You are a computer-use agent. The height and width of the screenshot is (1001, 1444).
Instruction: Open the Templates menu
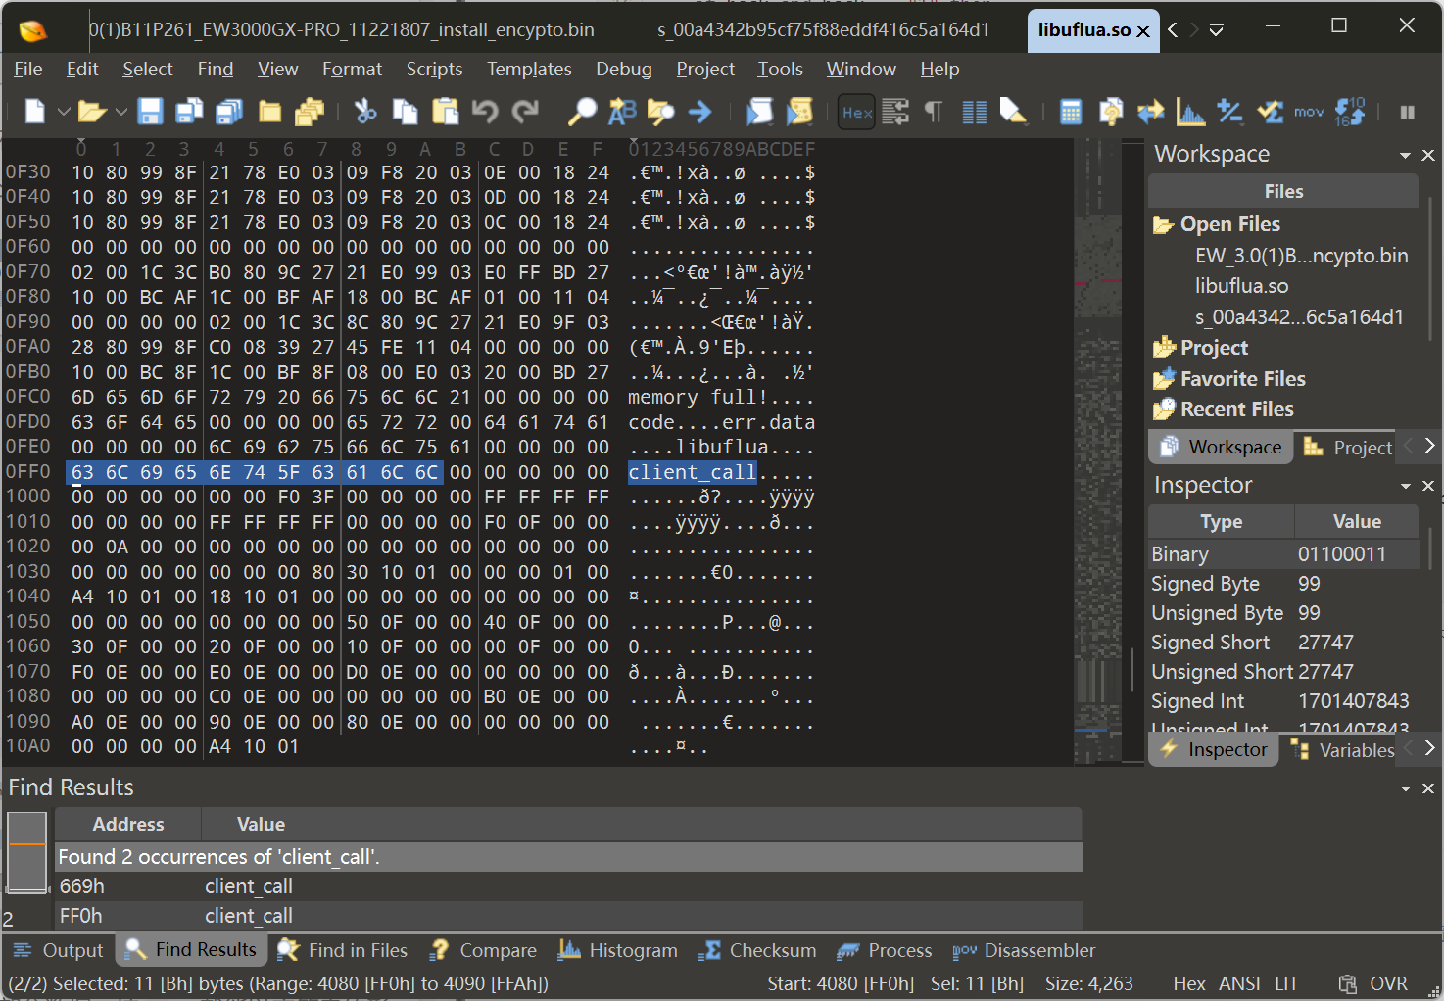pos(529,69)
